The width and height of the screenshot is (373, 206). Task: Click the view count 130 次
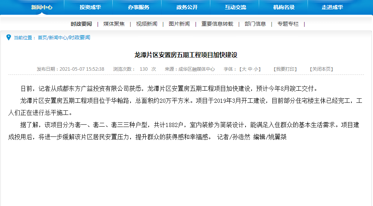click(148, 69)
